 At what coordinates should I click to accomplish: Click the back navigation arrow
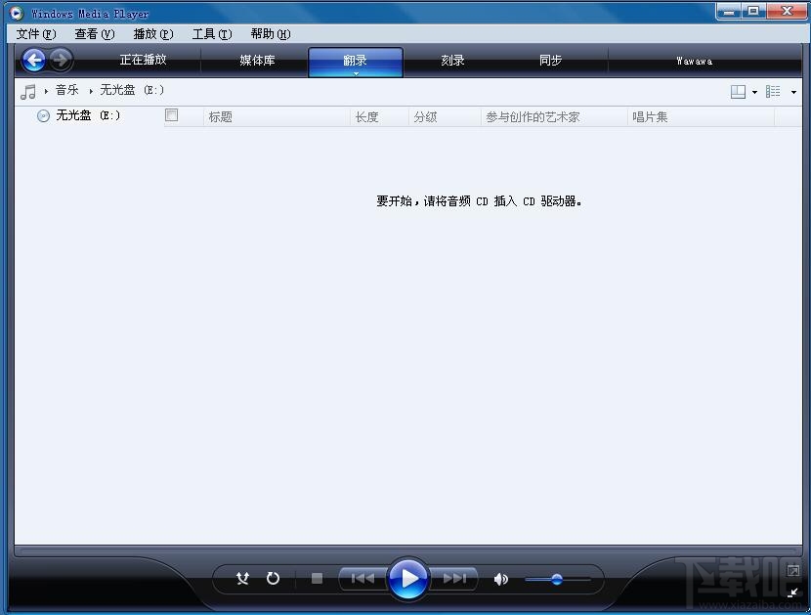[33, 60]
